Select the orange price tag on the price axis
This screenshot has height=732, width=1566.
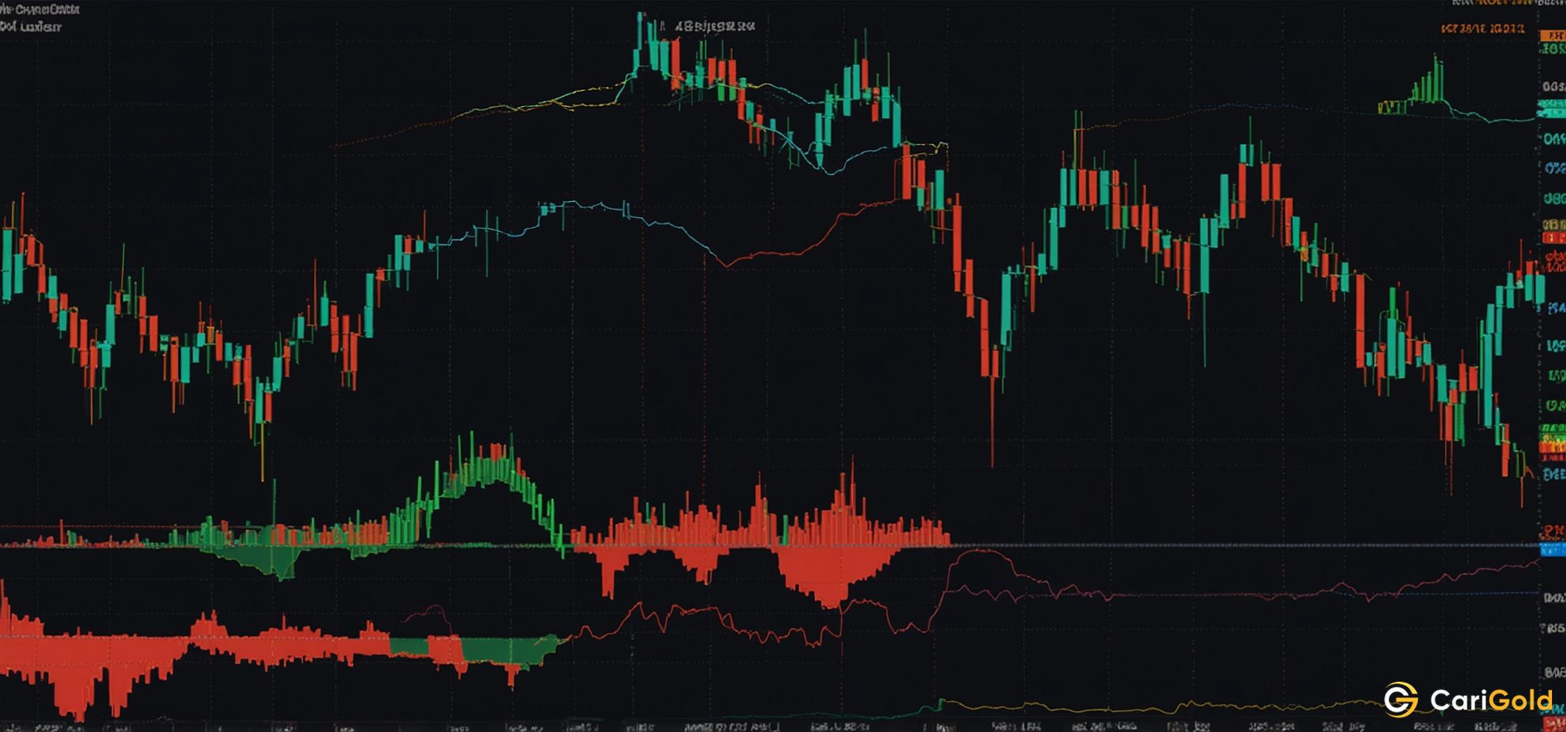(1552, 34)
